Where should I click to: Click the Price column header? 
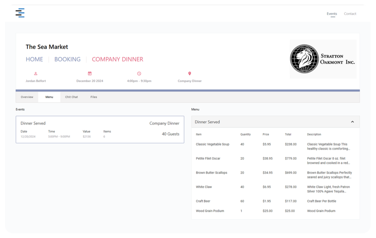[x=266, y=134]
